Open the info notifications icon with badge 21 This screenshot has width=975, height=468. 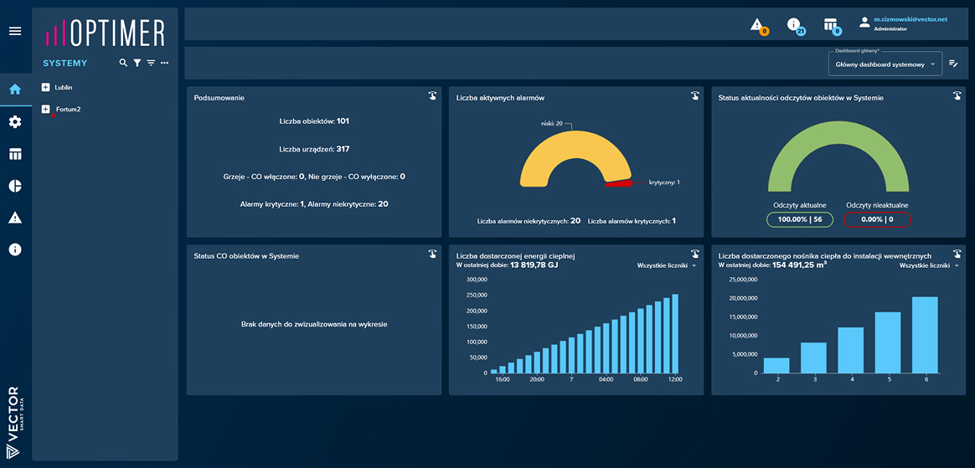794,25
